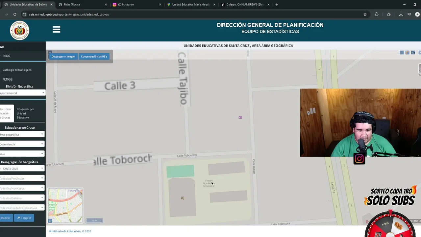421x237 pixels.
Task: Open Todas las Unidades Educativas dropdown
Action: point(22,208)
